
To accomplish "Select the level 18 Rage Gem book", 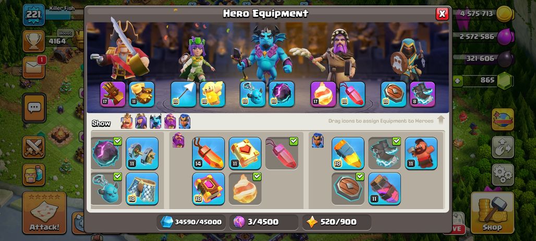I will point(209,189).
